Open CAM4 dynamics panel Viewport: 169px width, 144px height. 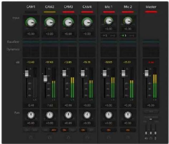point(87,51)
